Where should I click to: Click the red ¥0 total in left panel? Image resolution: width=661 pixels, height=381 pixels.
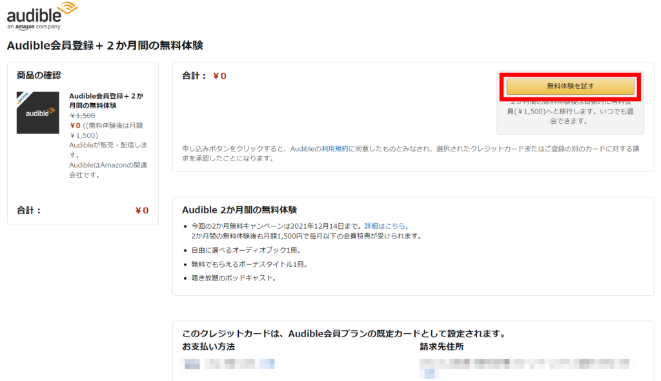pyautogui.click(x=141, y=210)
